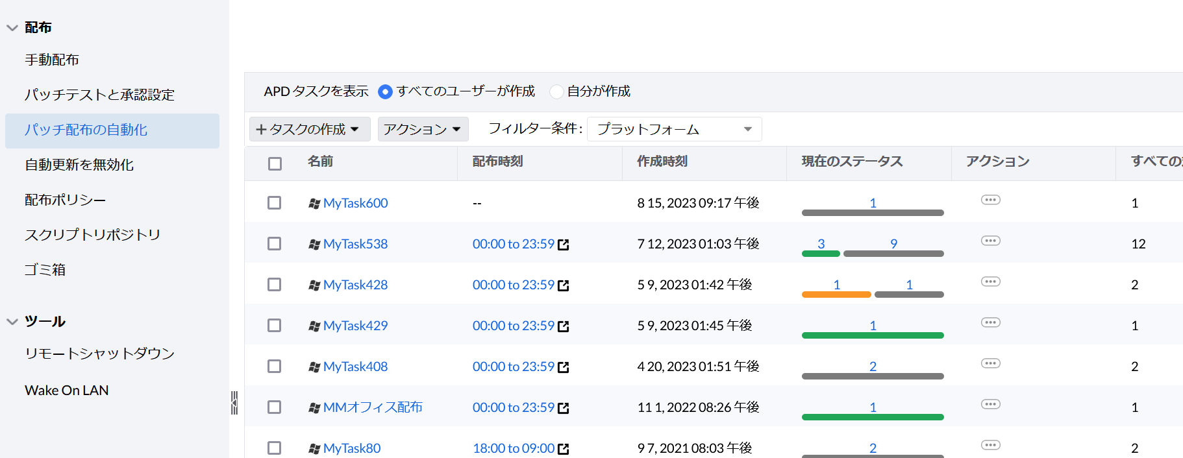Collapse the 配布 section in sidebar
1183x458 pixels.
tap(12, 28)
